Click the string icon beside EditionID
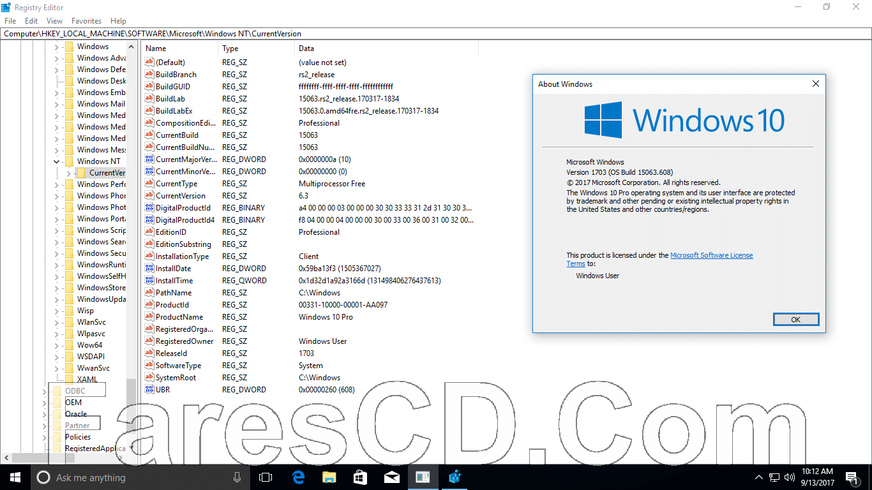The height and width of the screenshot is (490, 872). pos(150,232)
